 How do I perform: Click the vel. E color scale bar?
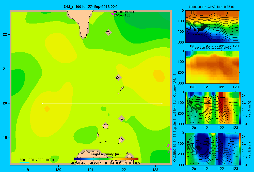pyautogui.click(x=240, y=149)
